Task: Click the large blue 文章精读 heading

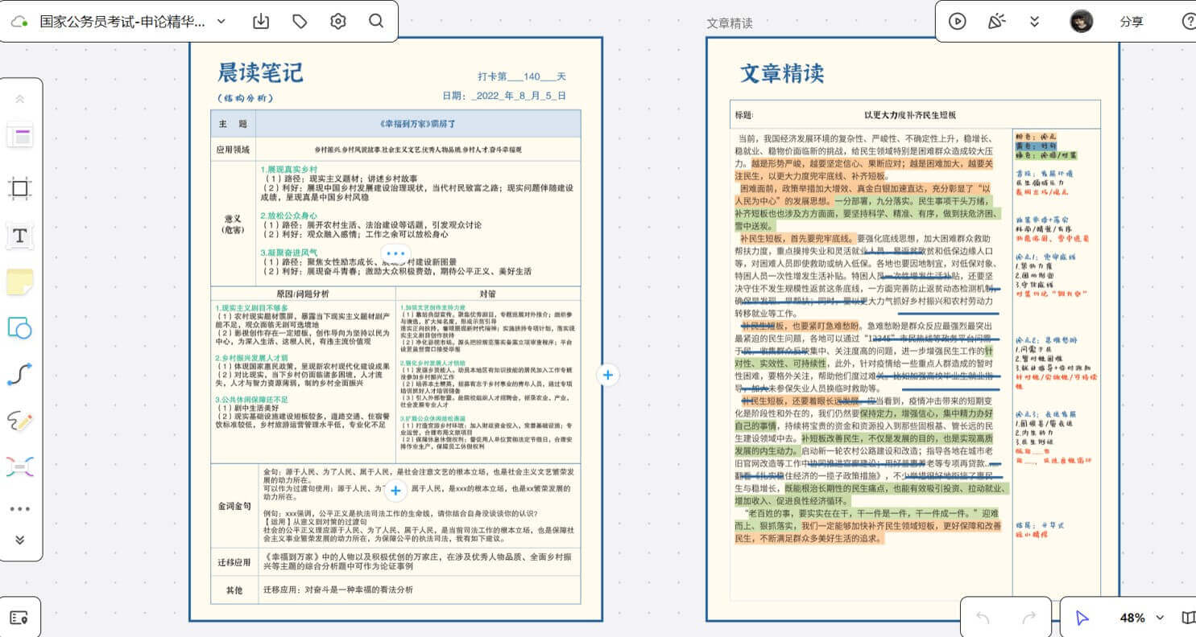Action: pos(782,74)
